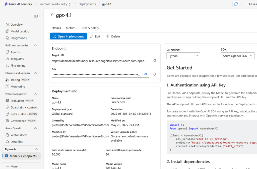This screenshot has height=169, width=257.
Task: Click the Playgrounds chat icon
Action: [x=7, y=38]
